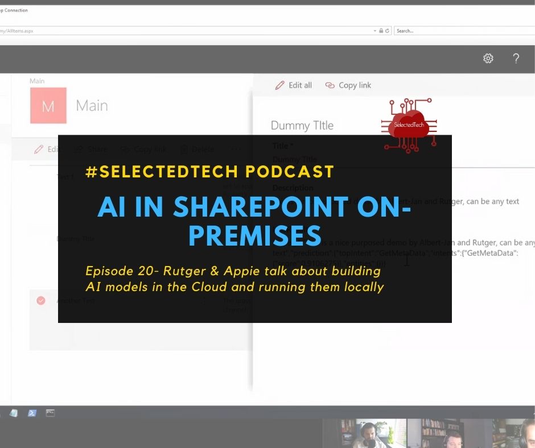Toggle the selected row's red check circle
The width and height of the screenshot is (535, 448).
pyautogui.click(x=41, y=300)
